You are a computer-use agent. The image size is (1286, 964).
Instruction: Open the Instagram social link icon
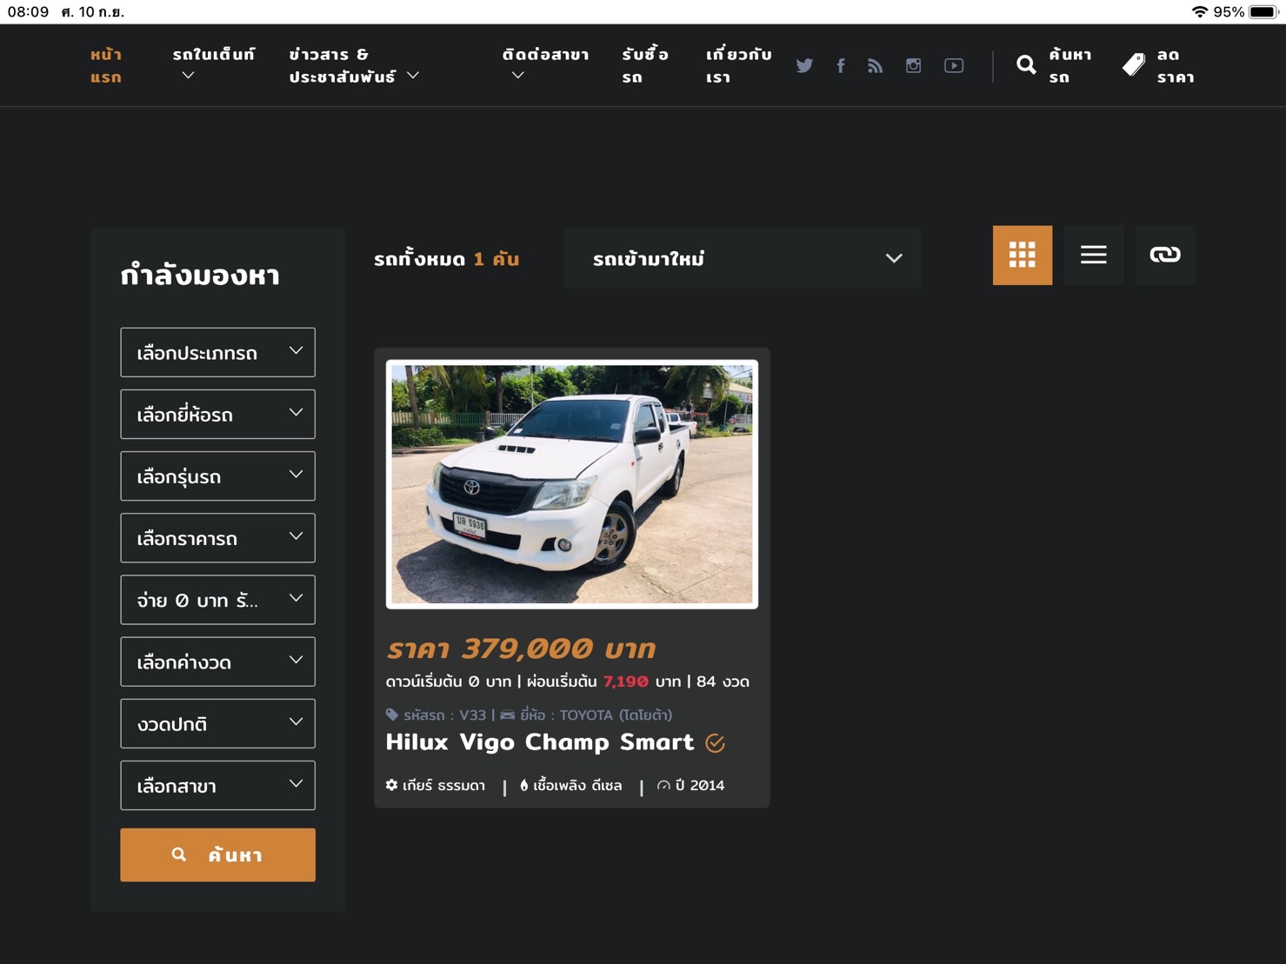913,66
